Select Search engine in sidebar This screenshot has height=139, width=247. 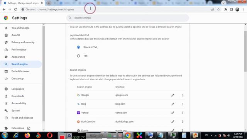(x=21, y=64)
